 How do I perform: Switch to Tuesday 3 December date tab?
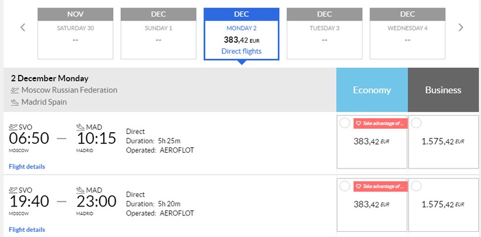[324, 33]
